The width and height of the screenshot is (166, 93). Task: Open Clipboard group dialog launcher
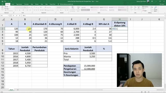coord(13,13)
